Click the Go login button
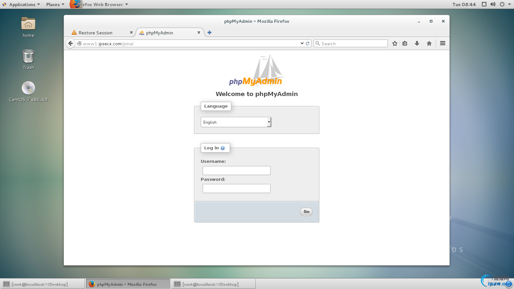514x289 pixels. (x=306, y=212)
